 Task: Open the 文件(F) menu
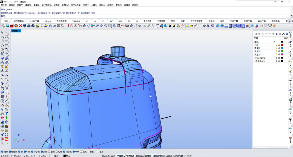(x=4, y=5)
